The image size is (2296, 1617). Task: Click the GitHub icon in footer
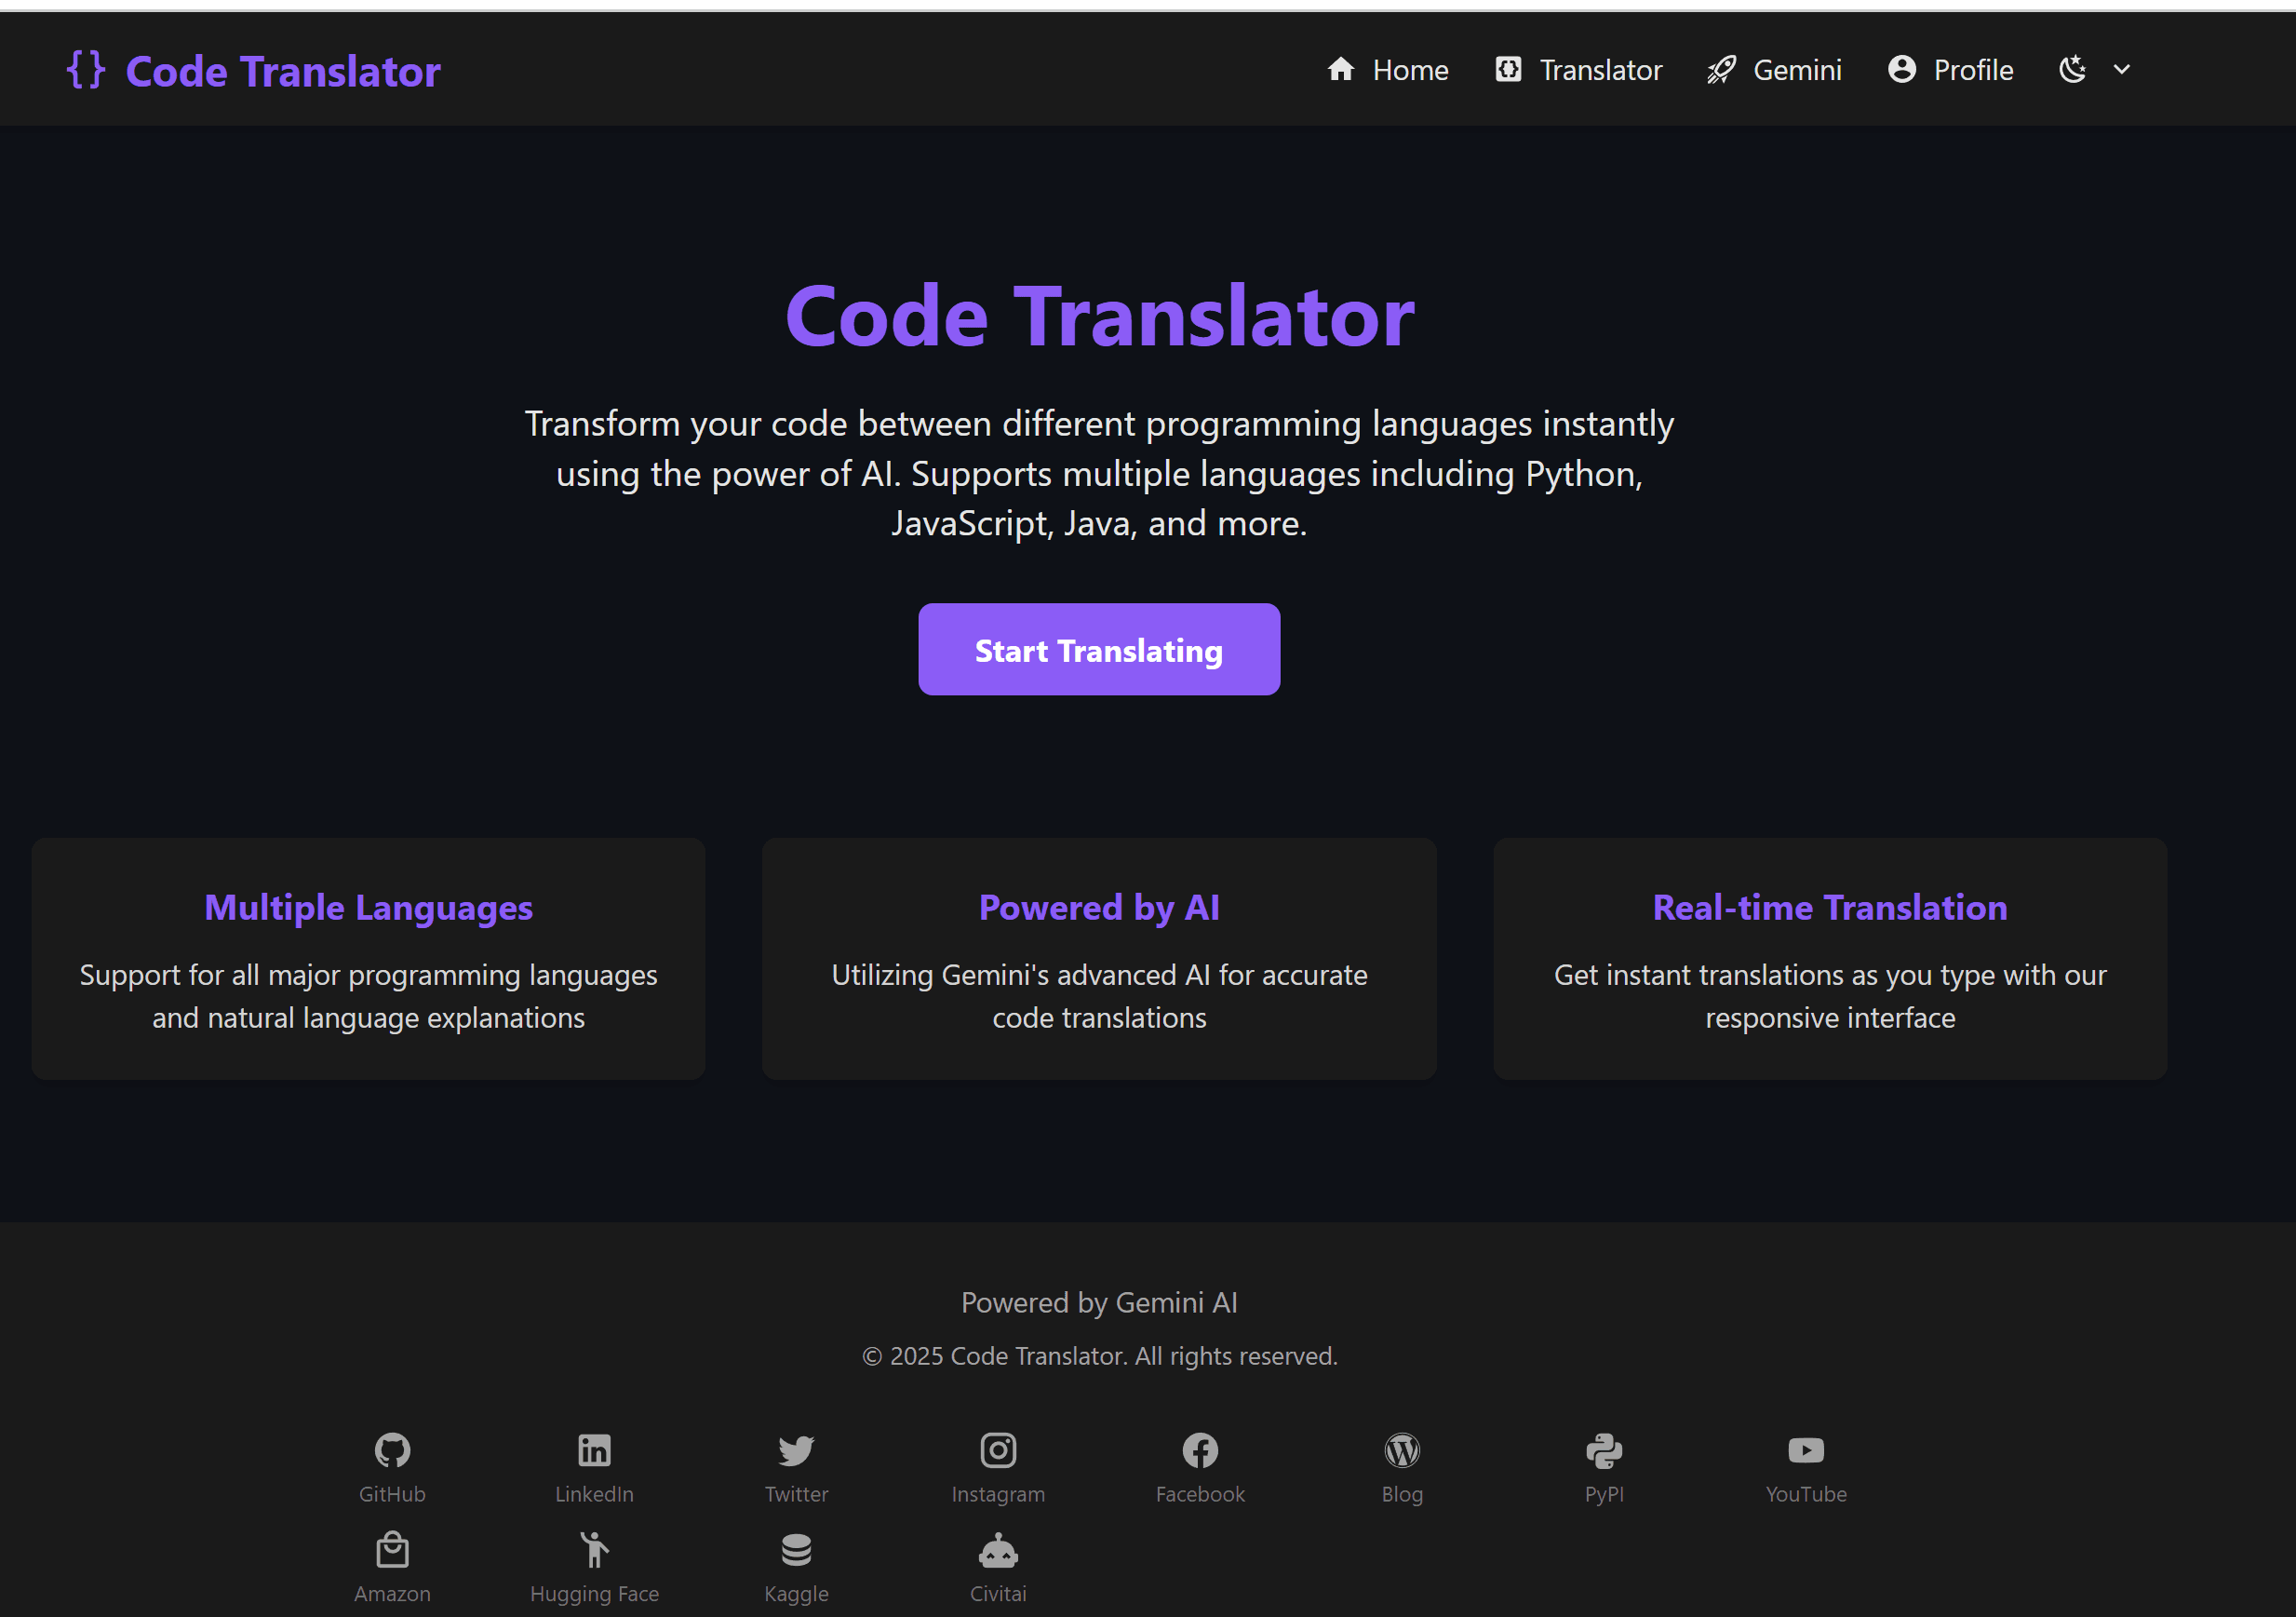click(x=392, y=1449)
